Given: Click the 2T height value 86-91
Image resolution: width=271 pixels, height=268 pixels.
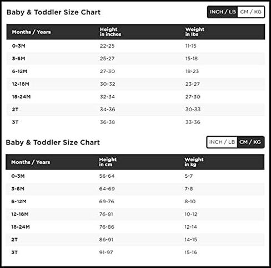Looking at the screenshot, I should pyautogui.click(x=106, y=240).
